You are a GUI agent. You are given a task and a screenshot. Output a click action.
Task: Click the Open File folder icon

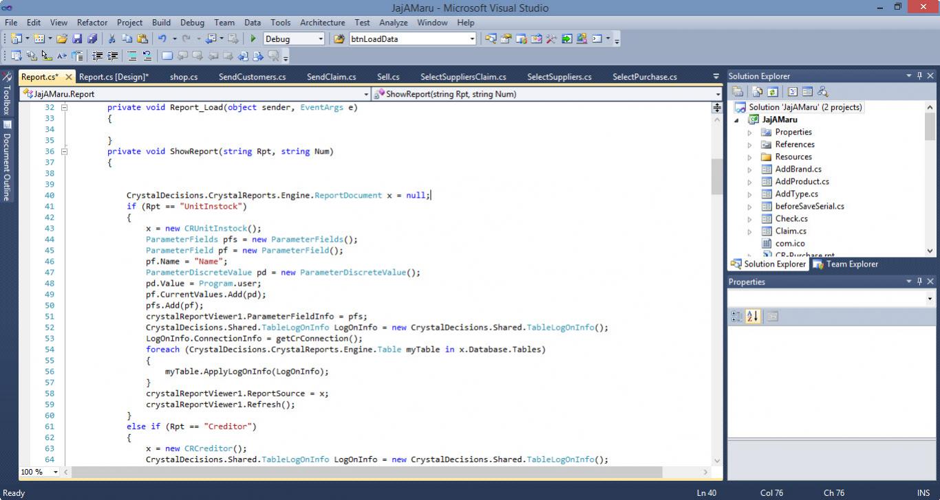tap(61, 39)
